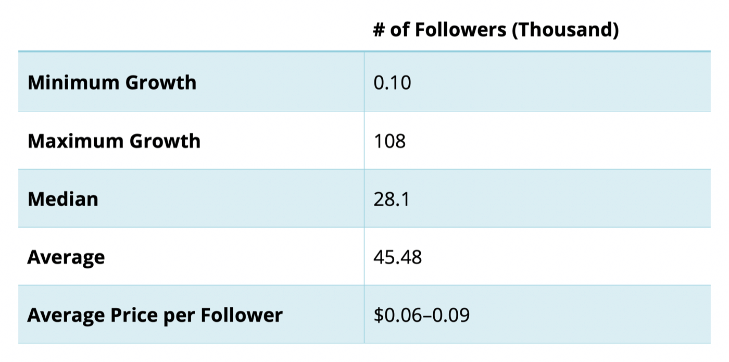
Task: Select the "Average" row label
Action: tap(66, 257)
